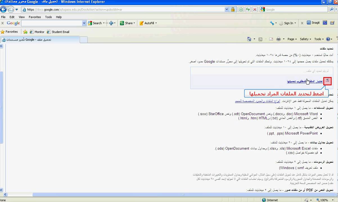Open the Safety menu in command bar
The image size is (338, 202).
pos(306,39)
